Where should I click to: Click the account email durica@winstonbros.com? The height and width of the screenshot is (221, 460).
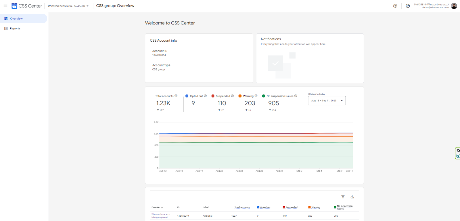point(435,7)
